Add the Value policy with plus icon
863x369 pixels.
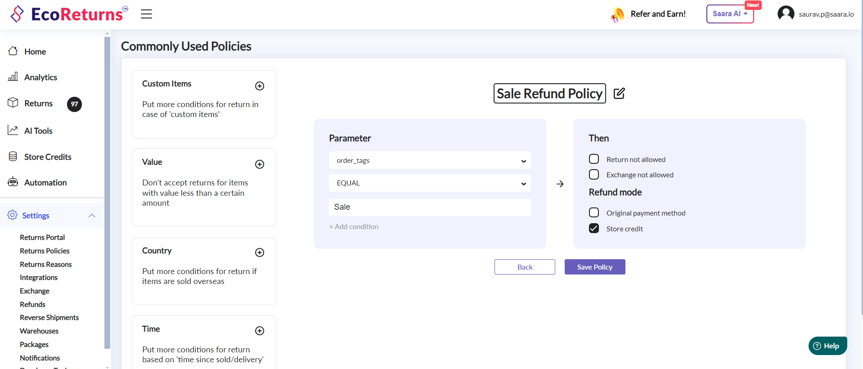coord(260,164)
